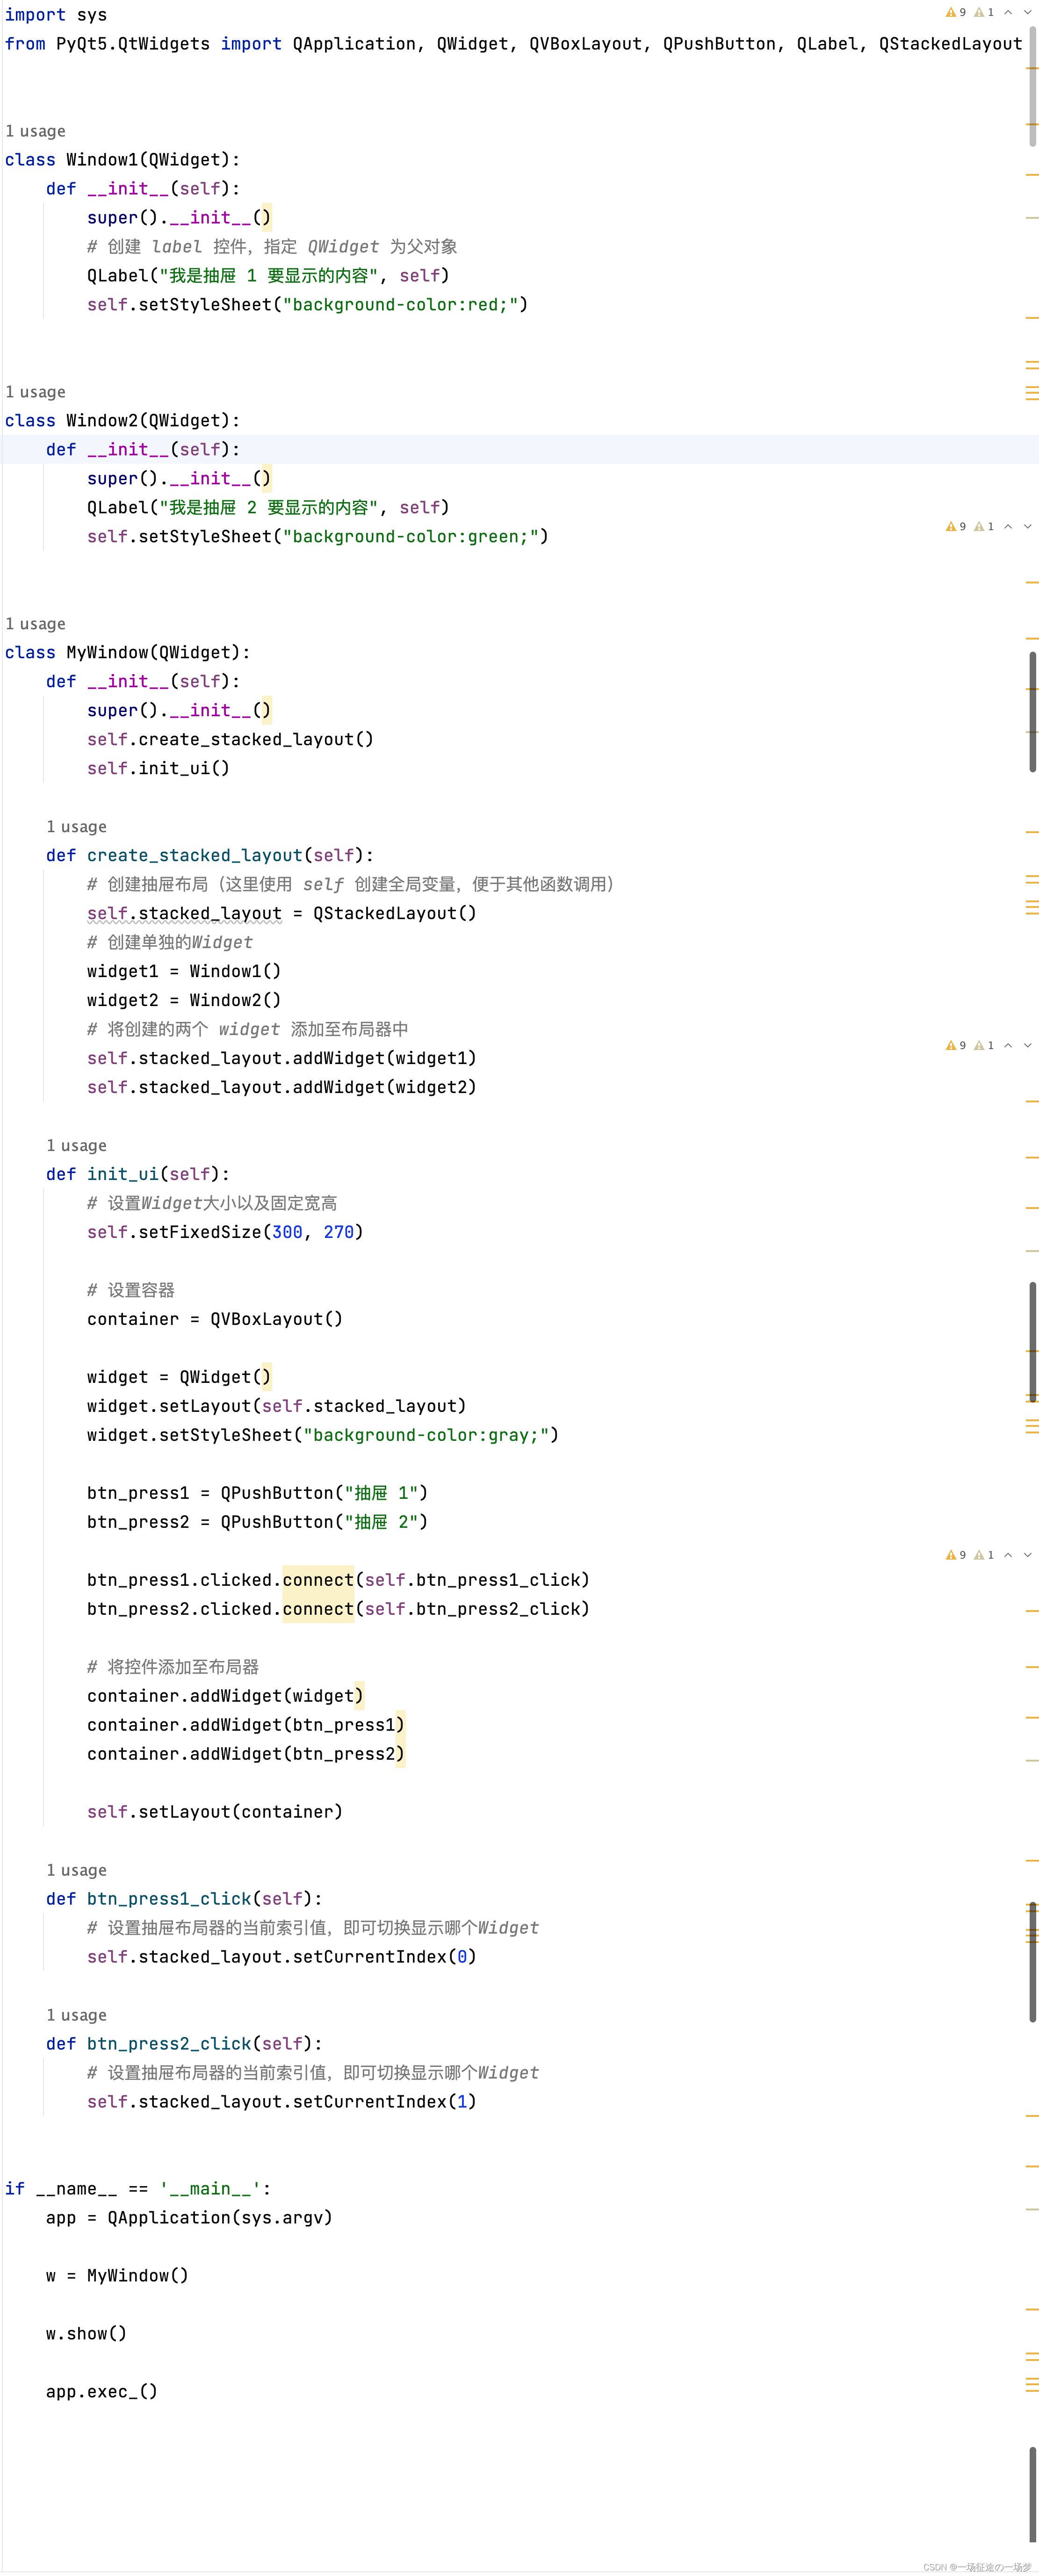Viewport: 1039px width, 2576px height.
Task: Go to next highlighted error arrow beside import sys
Action: 1027,13
